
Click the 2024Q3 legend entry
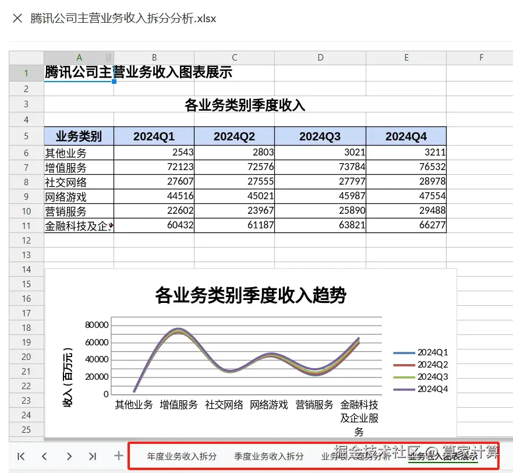pos(420,377)
